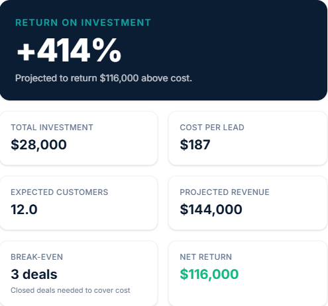Image resolution: width=328 pixels, height=306 pixels.
Task: Open the Total Investment card
Action: click(79, 138)
